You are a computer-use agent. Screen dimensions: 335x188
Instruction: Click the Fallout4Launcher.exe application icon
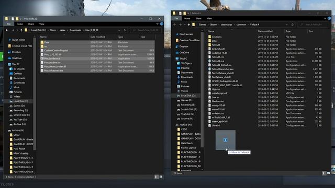(x=209, y=69)
